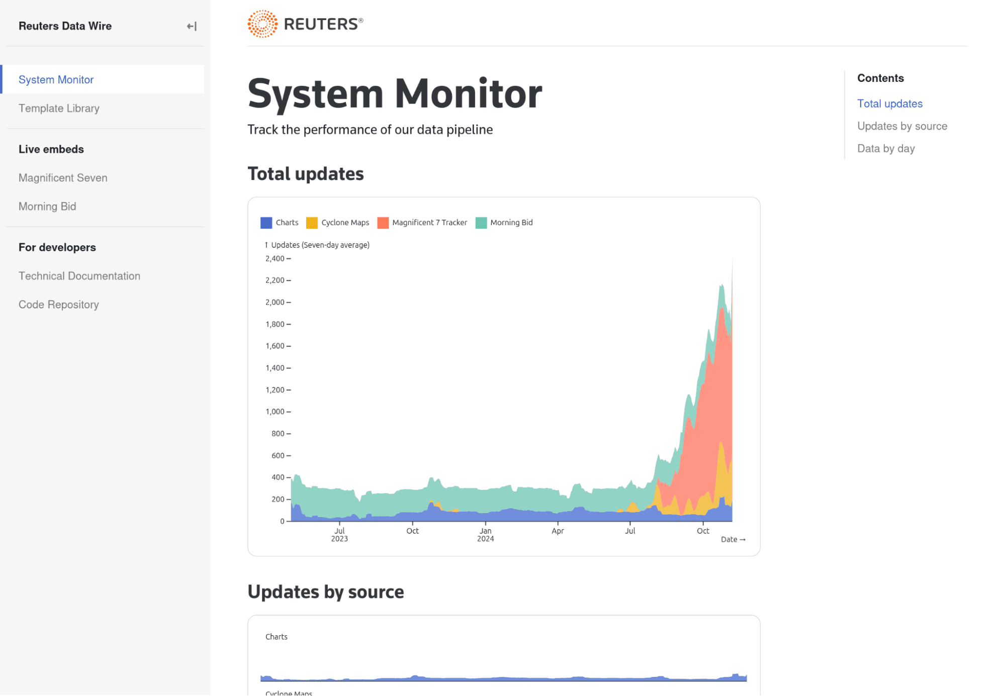The width and height of the screenshot is (1005, 696).
Task: Toggle the Cyclone Maps legend swatch
Action: pos(312,222)
